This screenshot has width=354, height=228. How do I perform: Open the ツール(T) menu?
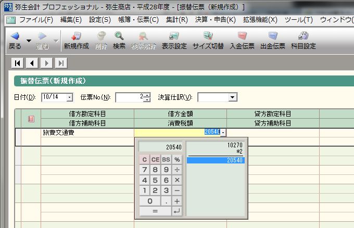pos(298,20)
